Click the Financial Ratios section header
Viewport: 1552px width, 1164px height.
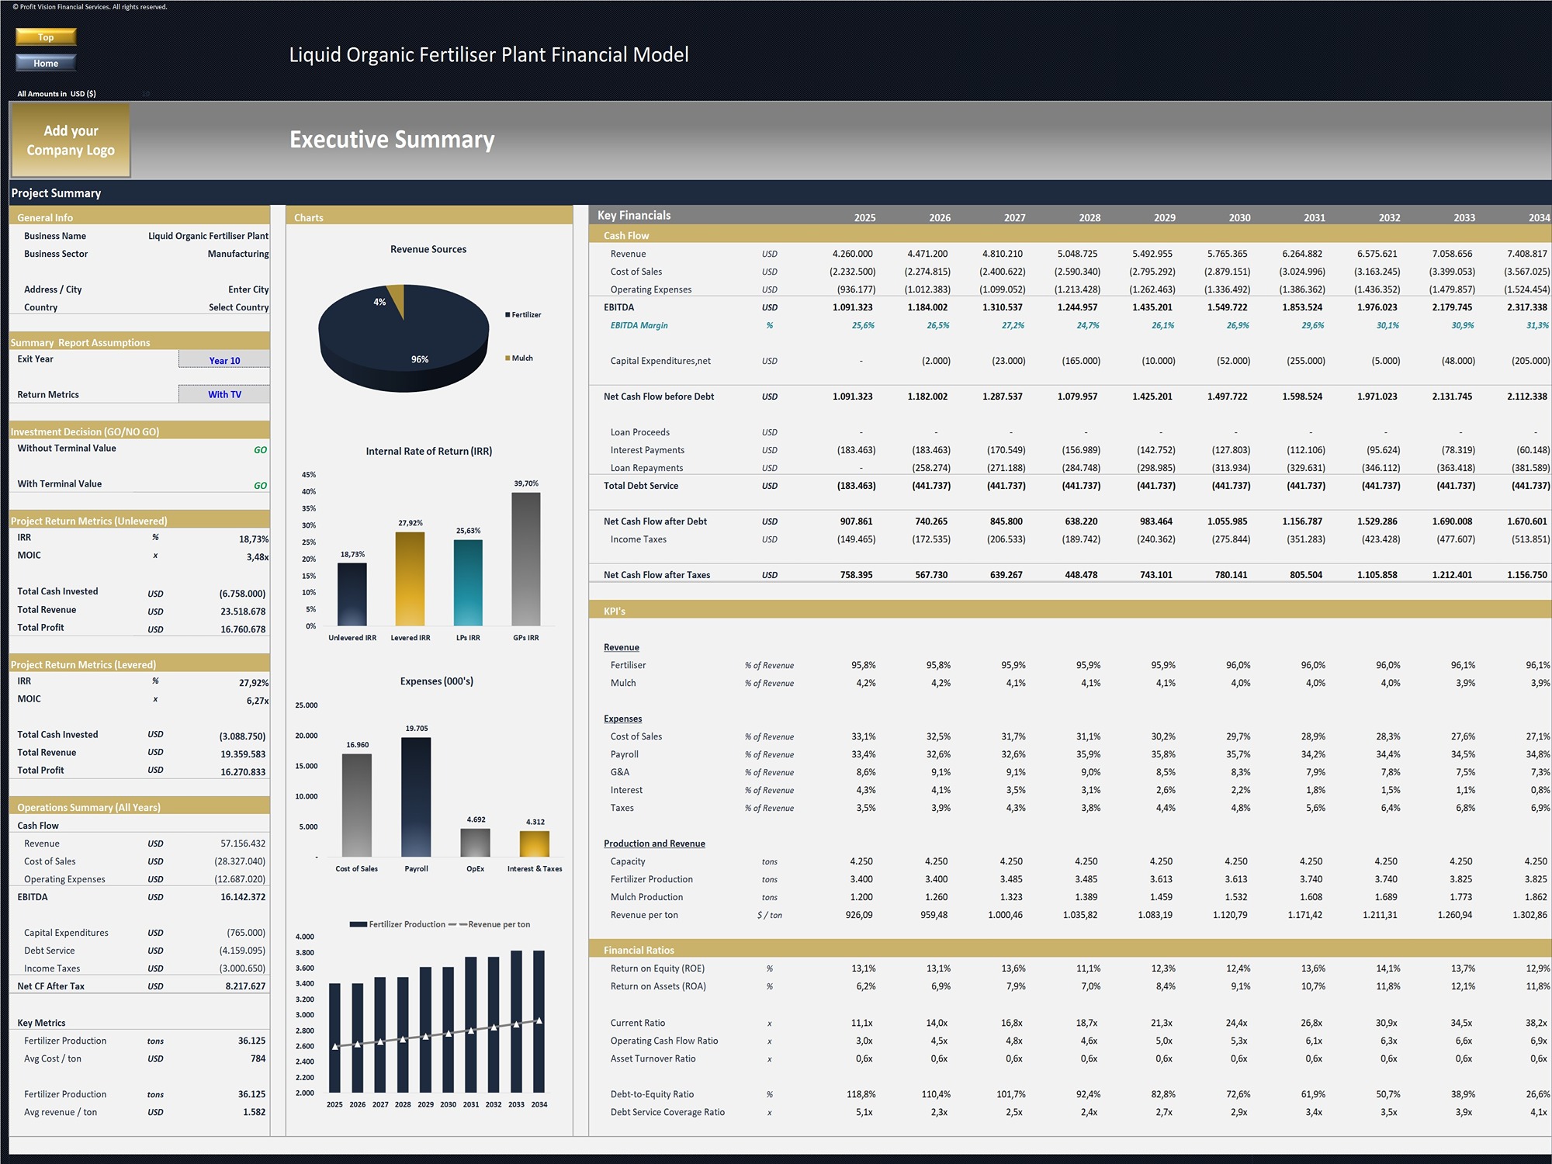coord(639,950)
